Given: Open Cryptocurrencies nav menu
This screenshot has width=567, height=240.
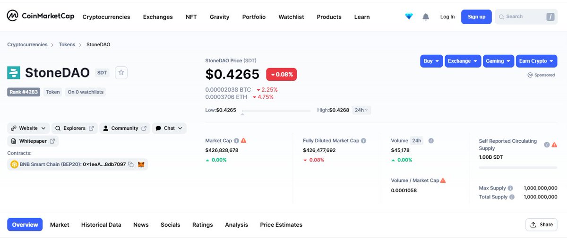Looking at the screenshot, I should pyautogui.click(x=106, y=17).
